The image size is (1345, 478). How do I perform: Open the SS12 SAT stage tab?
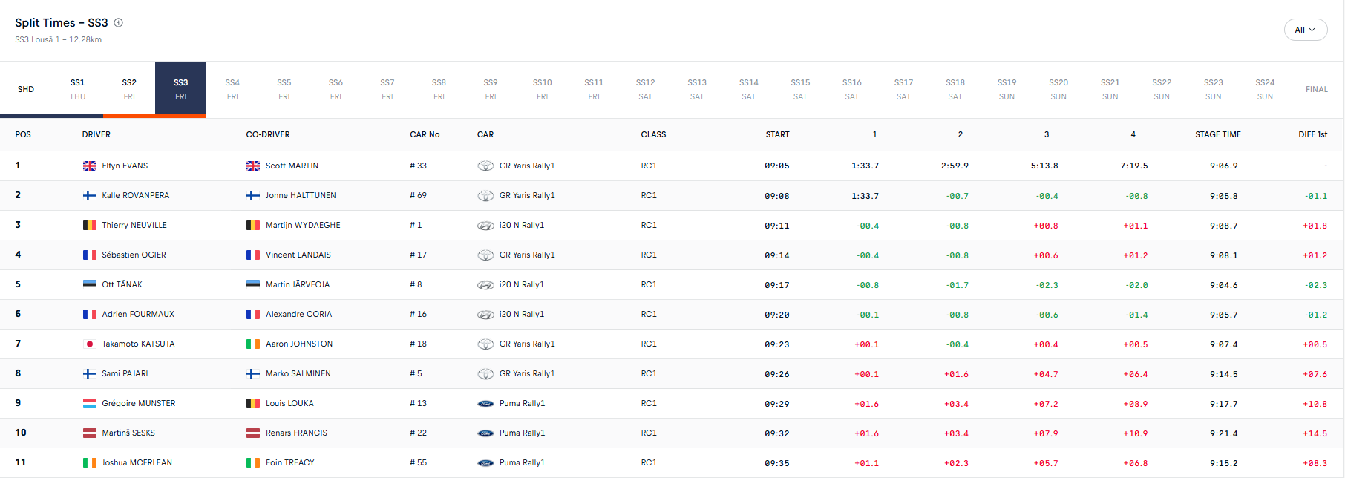[x=646, y=89]
